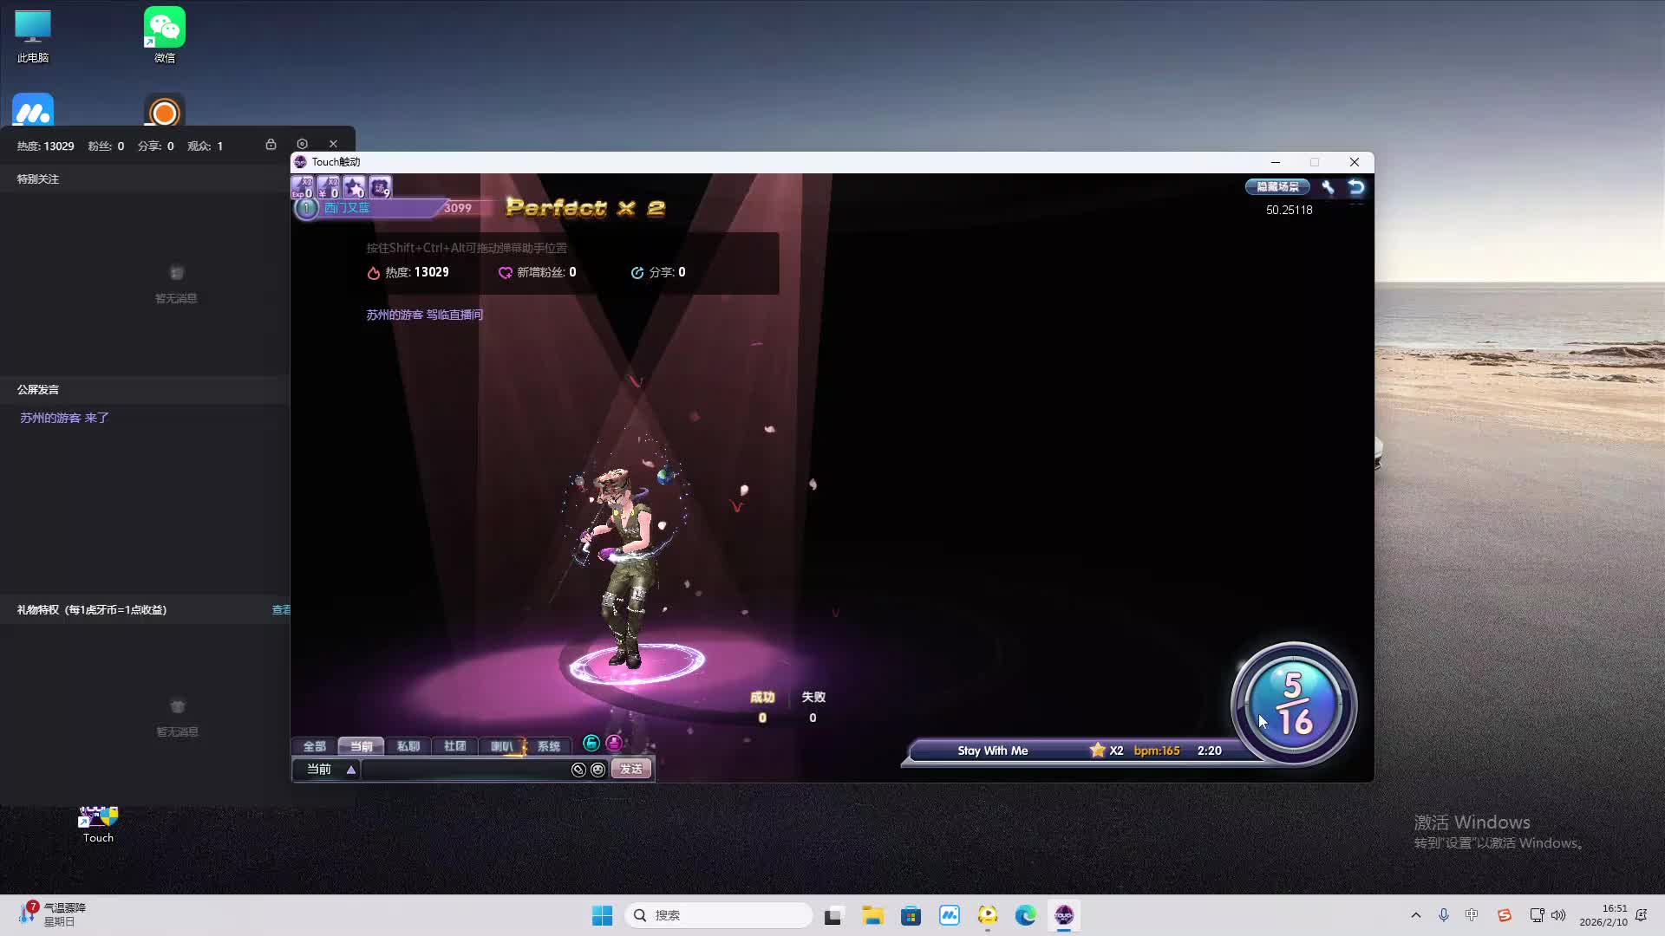Click the 场 9 buff icon
The image size is (1665, 936).
coord(380,187)
